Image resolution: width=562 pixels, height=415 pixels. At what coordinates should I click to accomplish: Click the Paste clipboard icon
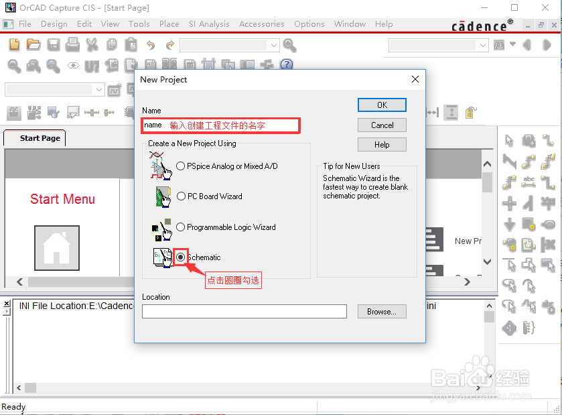coord(131,45)
